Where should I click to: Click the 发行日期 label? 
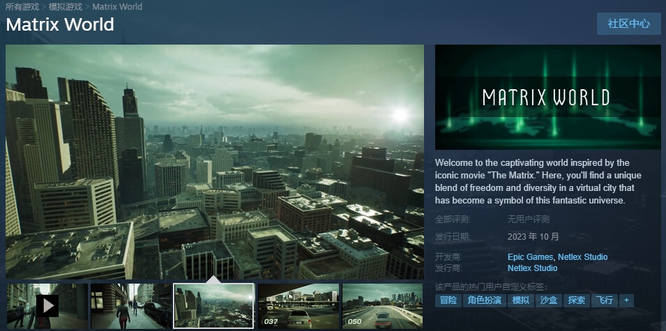tap(453, 237)
